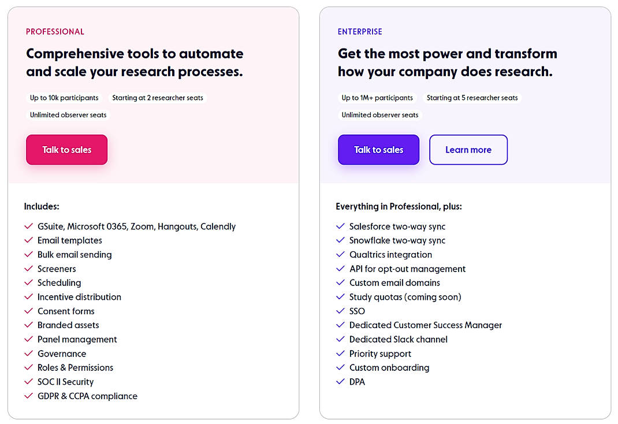Open the Learn more page for Enterprise

(x=468, y=149)
